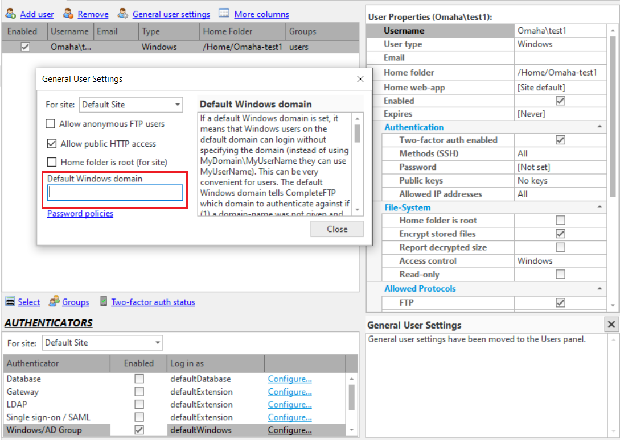Click the General user settings icon

click(123, 14)
